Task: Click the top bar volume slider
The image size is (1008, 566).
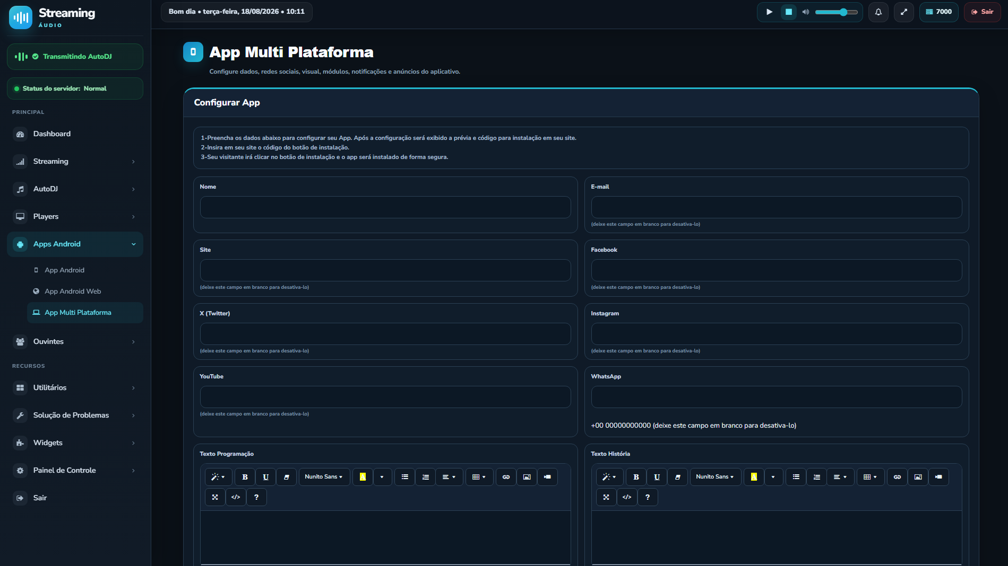Action: tap(837, 12)
